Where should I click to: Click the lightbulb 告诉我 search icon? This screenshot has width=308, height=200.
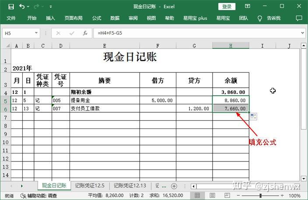click(x=259, y=18)
